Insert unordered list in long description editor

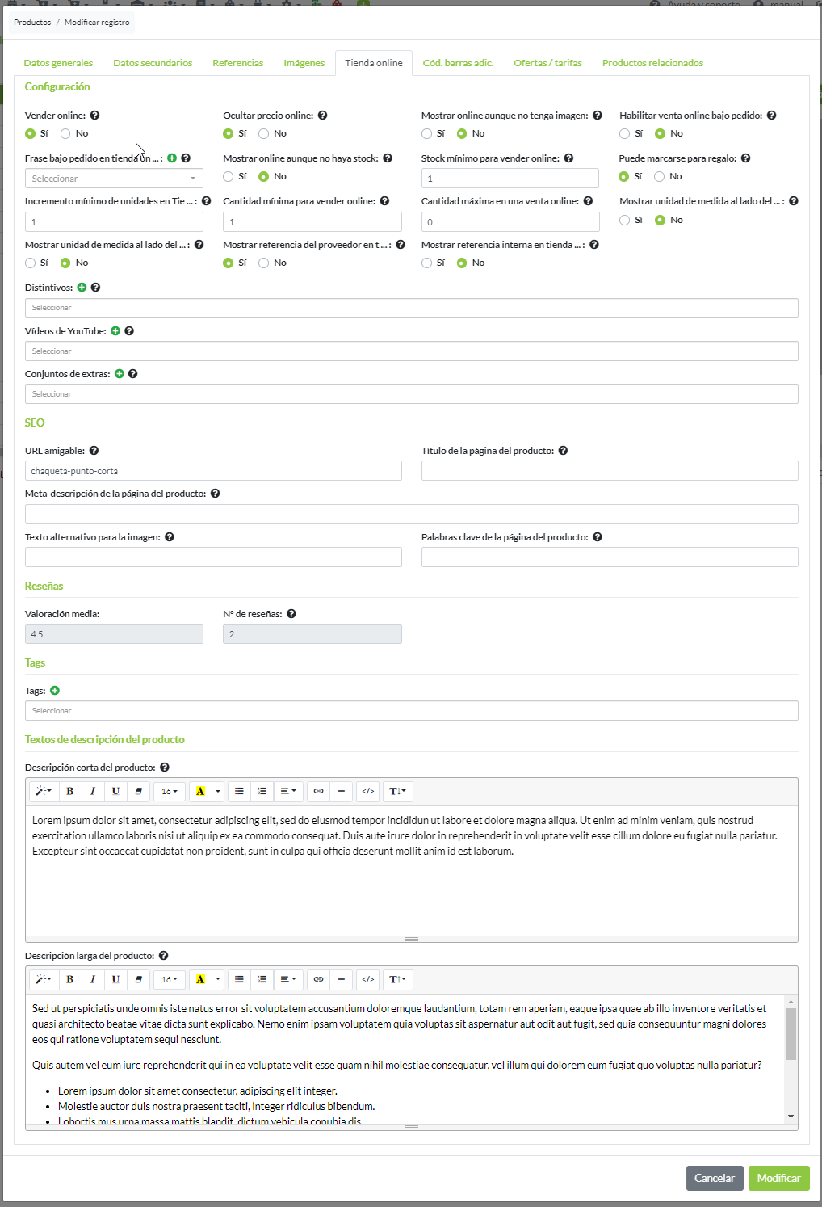pos(239,980)
